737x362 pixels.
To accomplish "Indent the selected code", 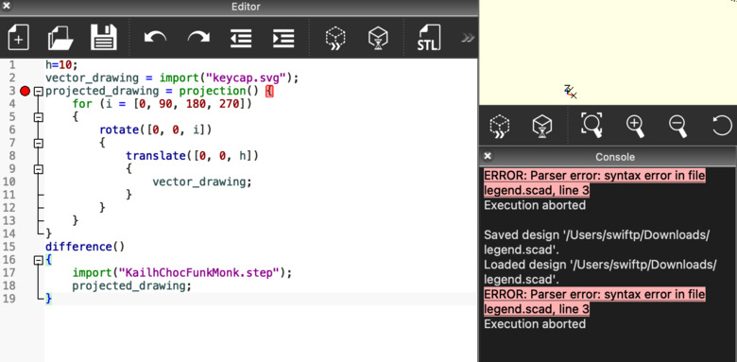I will coord(283,38).
